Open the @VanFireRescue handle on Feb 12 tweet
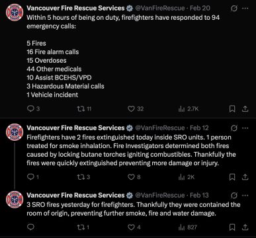 click(160, 128)
